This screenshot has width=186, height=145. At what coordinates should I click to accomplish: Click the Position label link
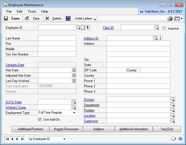pyautogui.click(x=89, y=110)
